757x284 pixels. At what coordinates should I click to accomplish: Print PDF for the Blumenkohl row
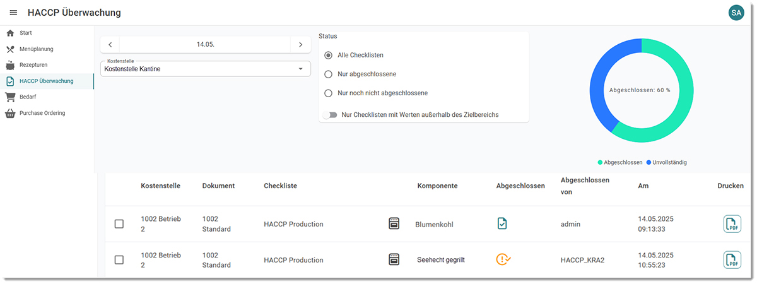coord(732,223)
